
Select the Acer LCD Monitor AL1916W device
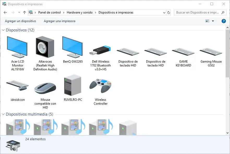(x=17, y=53)
